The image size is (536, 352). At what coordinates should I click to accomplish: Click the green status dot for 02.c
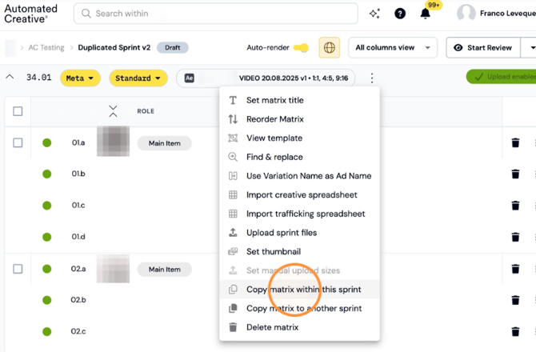(47, 331)
